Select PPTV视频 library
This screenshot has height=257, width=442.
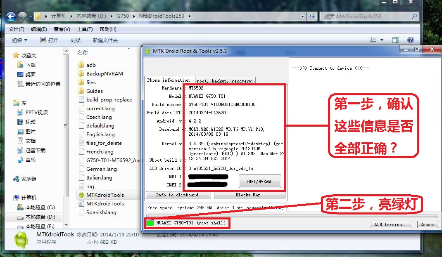[32, 113]
